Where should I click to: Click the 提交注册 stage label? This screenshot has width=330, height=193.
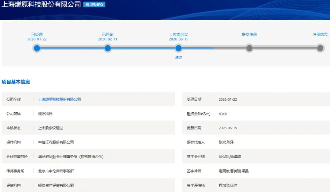tap(249, 34)
